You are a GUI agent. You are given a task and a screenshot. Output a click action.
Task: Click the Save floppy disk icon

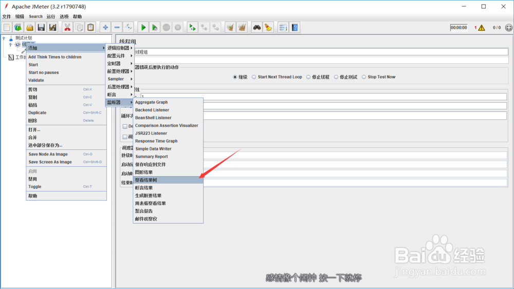click(41, 28)
